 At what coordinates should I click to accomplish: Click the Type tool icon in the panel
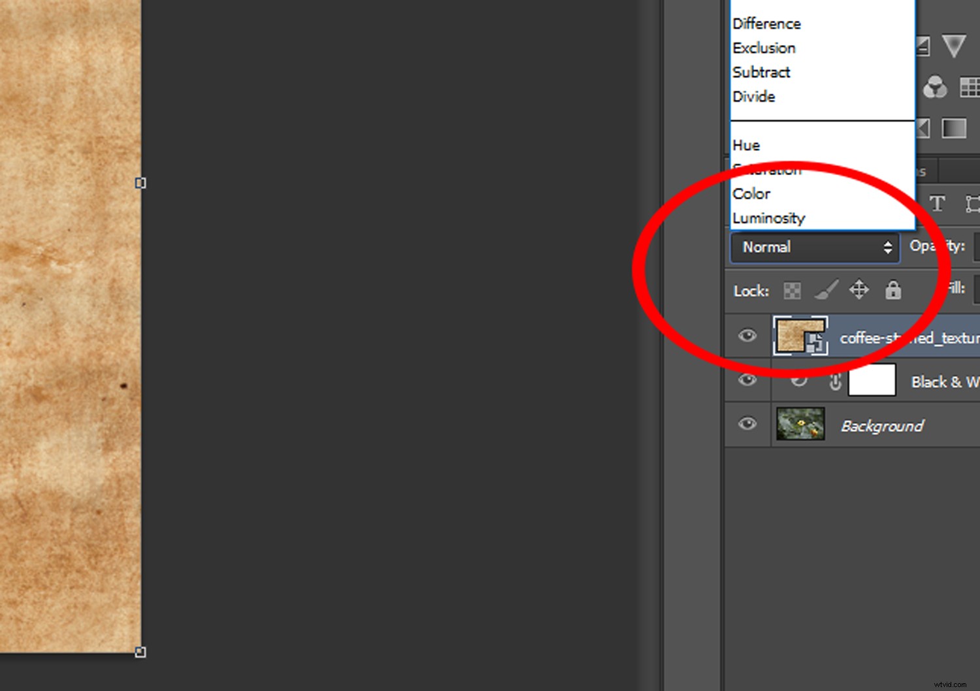937,204
